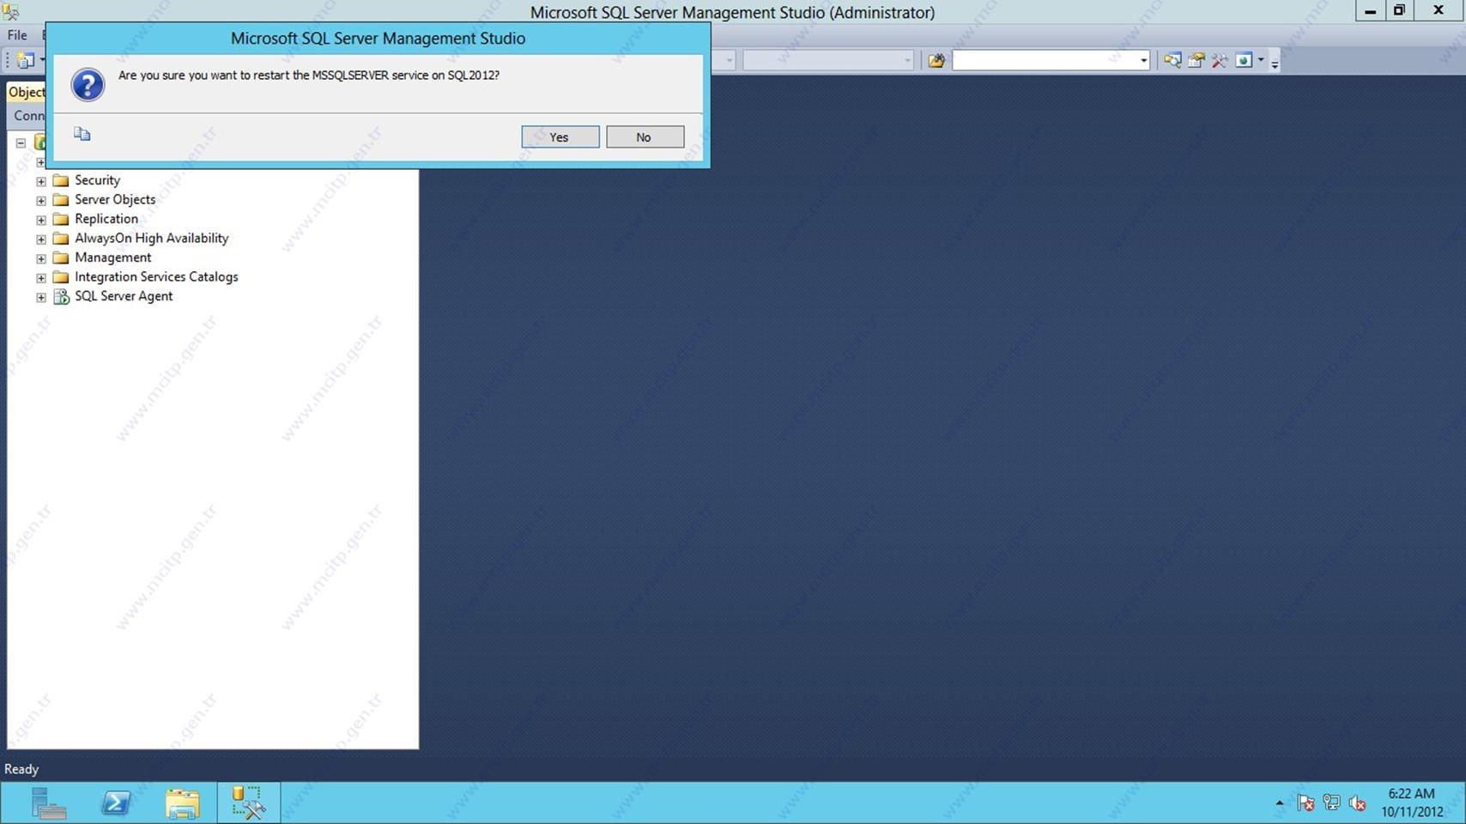Open the Properties Window toolbar icon
This screenshot has height=824, width=1466.
click(x=1196, y=60)
